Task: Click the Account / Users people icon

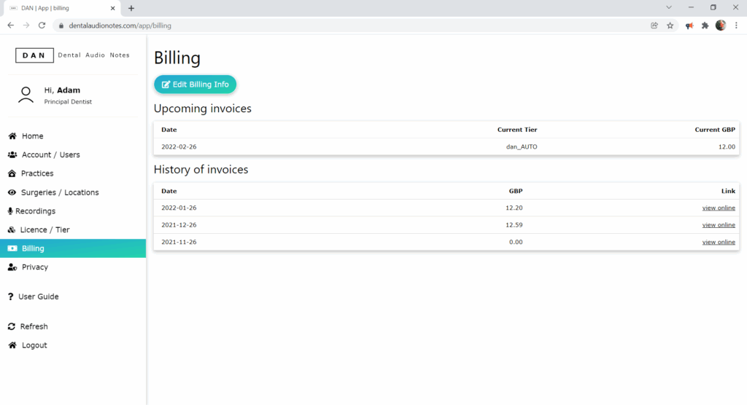Action: 12,155
